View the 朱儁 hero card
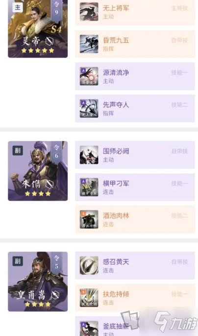198x336 pixels. click(38, 171)
